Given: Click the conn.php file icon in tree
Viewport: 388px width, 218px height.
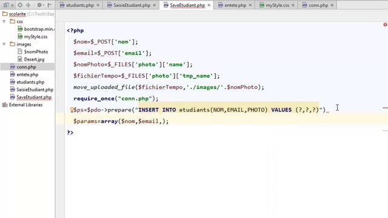Looking at the screenshot, I should click(x=12, y=67).
